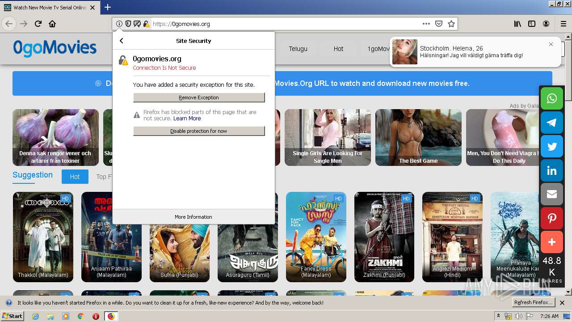This screenshot has height=322, width=572.
Task: Open the Firefox hamburger menu
Action: pyautogui.click(x=563, y=24)
